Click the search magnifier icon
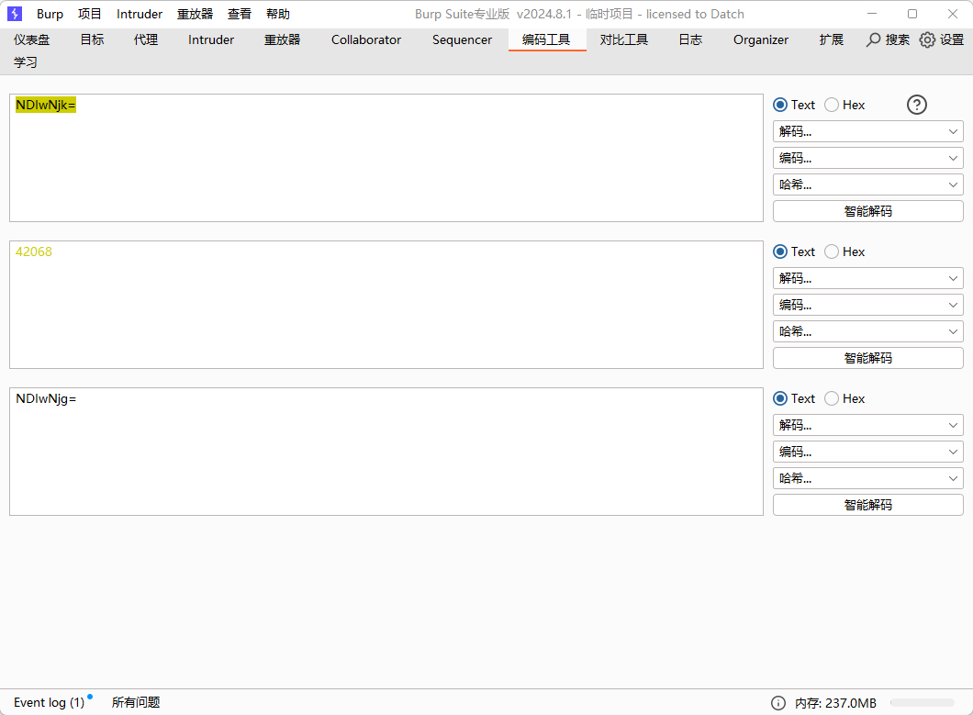The height and width of the screenshot is (715, 973). pyautogui.click(x=873, y=39)
